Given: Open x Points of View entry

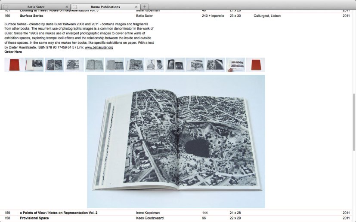Looking at the screenshot, I should tap(59, 213).
